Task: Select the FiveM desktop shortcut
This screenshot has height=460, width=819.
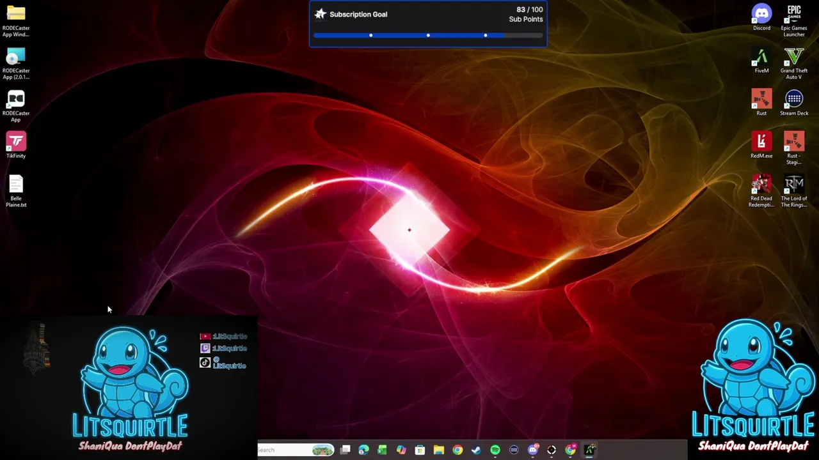Action: click(x=761, y=61)
